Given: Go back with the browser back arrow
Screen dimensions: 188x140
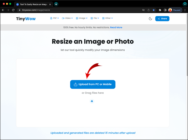Looking at the screenshot, I should click(x=3, y=10).
